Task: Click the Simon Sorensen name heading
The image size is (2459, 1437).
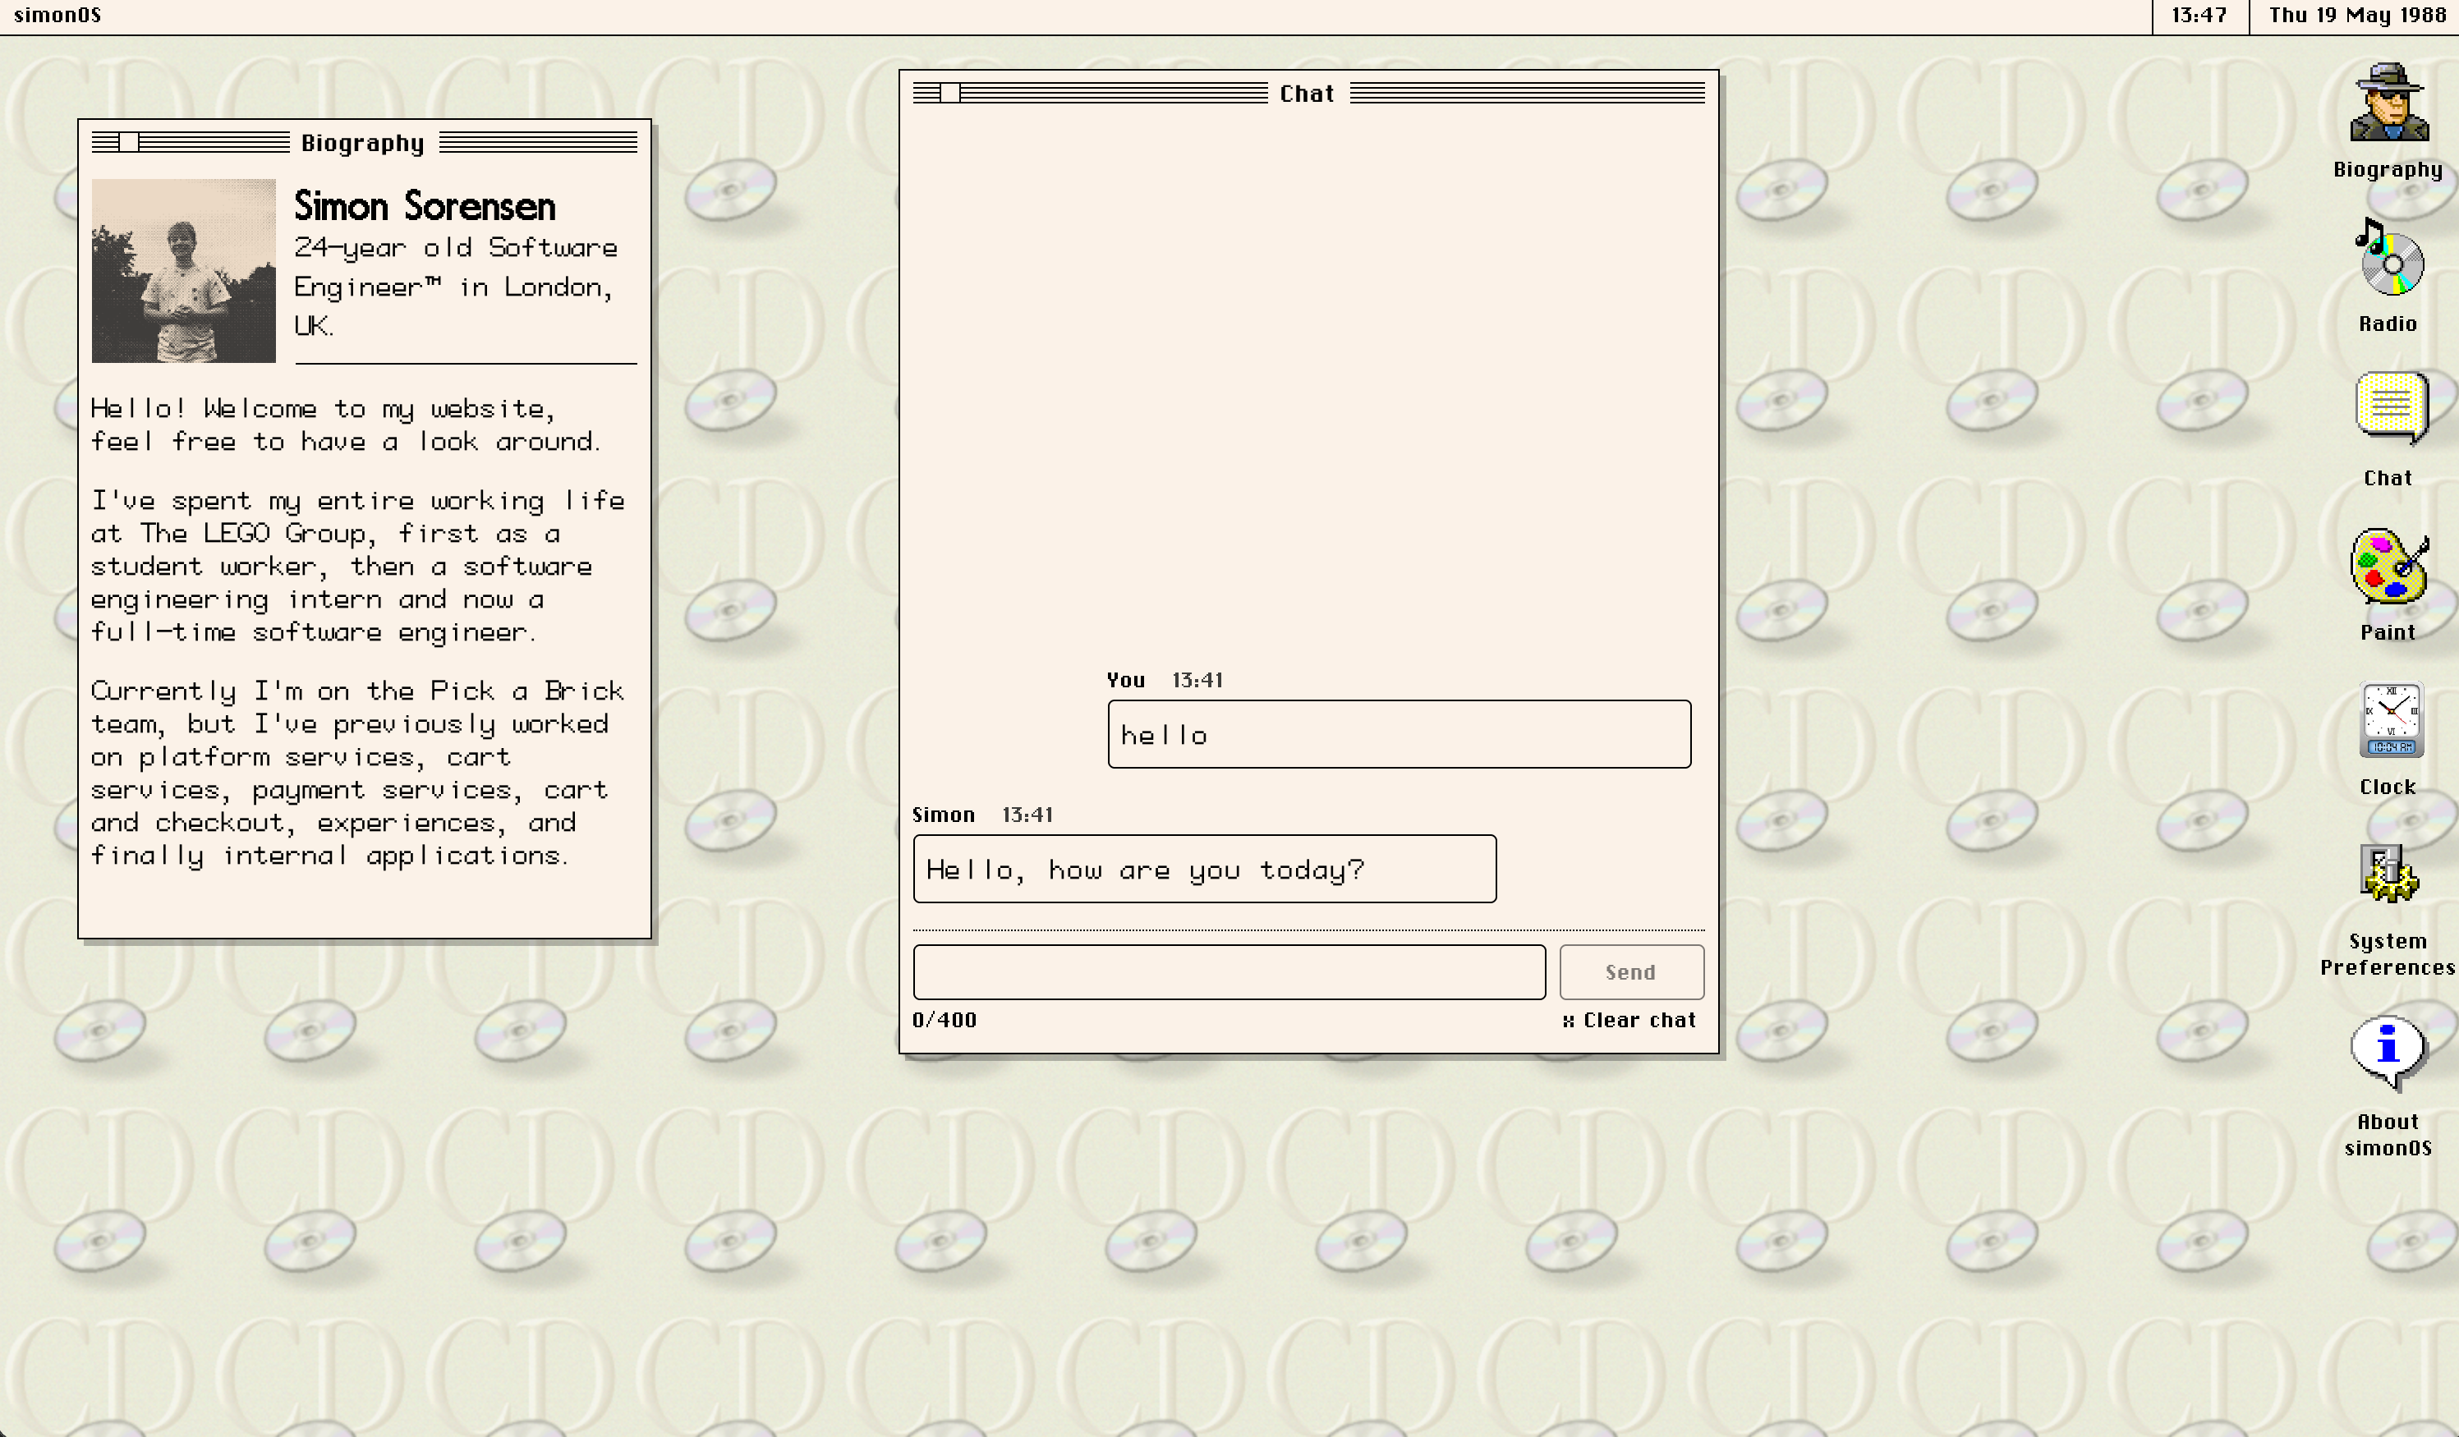Action: pyautogui.click(x=425, y=206)
